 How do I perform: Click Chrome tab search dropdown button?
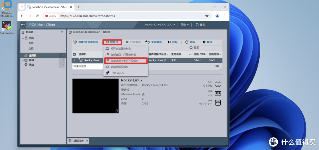click(x=22, y=7)
